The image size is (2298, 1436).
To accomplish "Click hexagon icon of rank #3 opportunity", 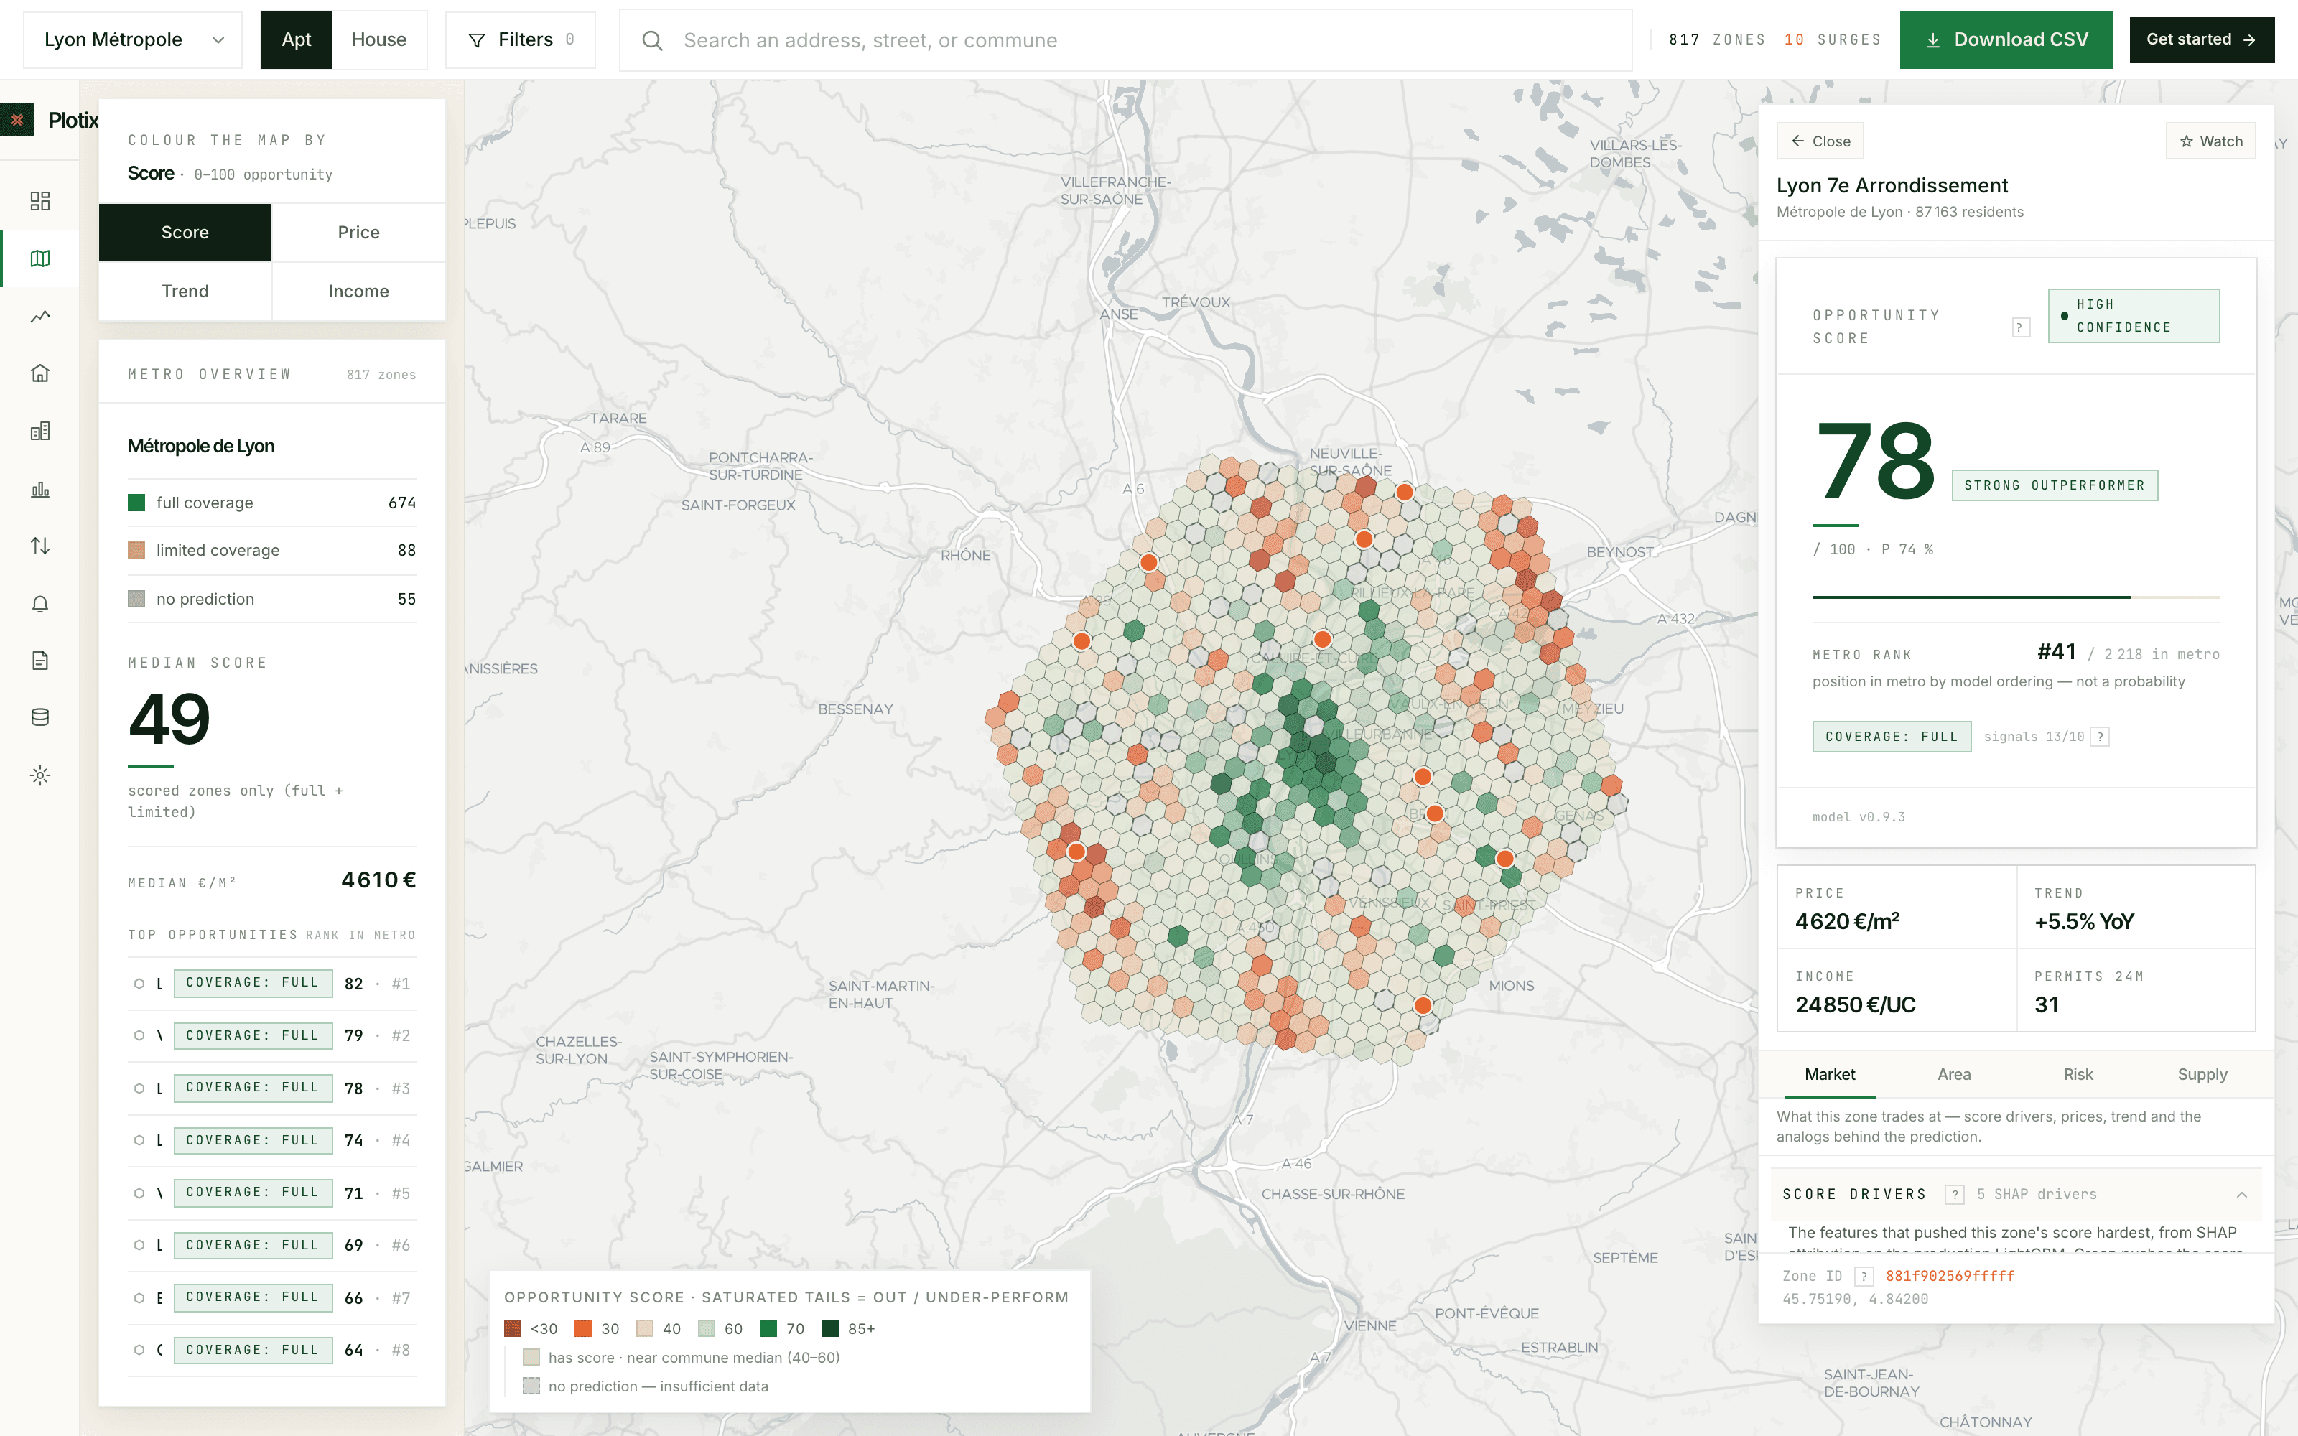I will 139,1088.
